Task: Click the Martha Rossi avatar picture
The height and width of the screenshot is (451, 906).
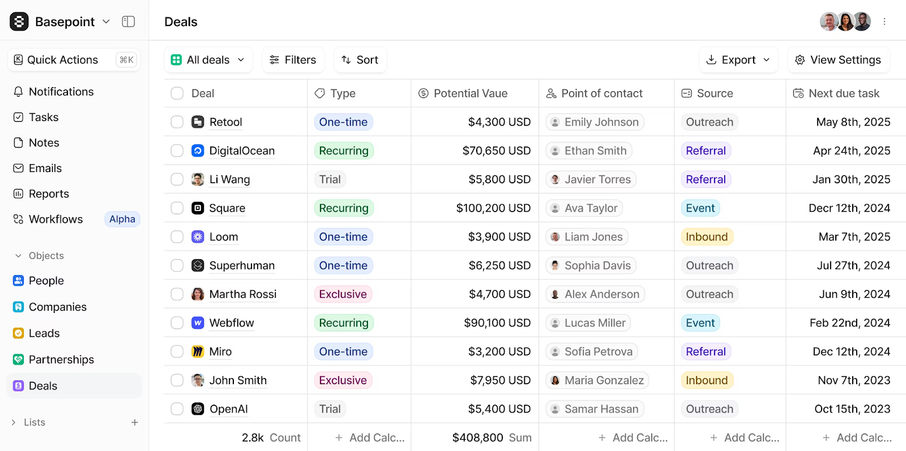Action: pos(198,294)
